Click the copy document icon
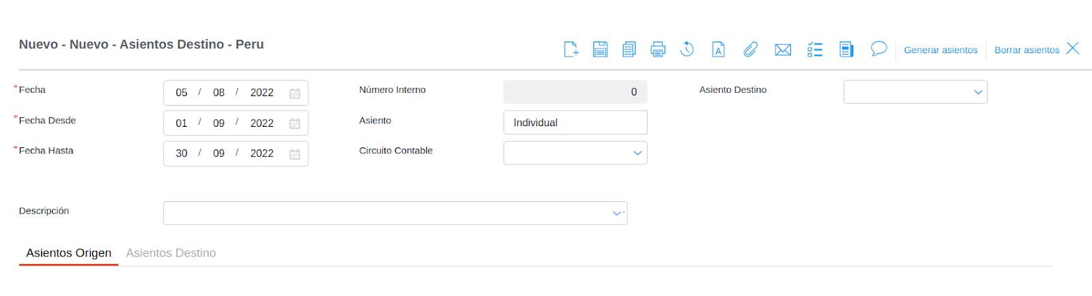The width and height of the screenshot is (1092, 296). pyautogui.click(x=629, y=49)
